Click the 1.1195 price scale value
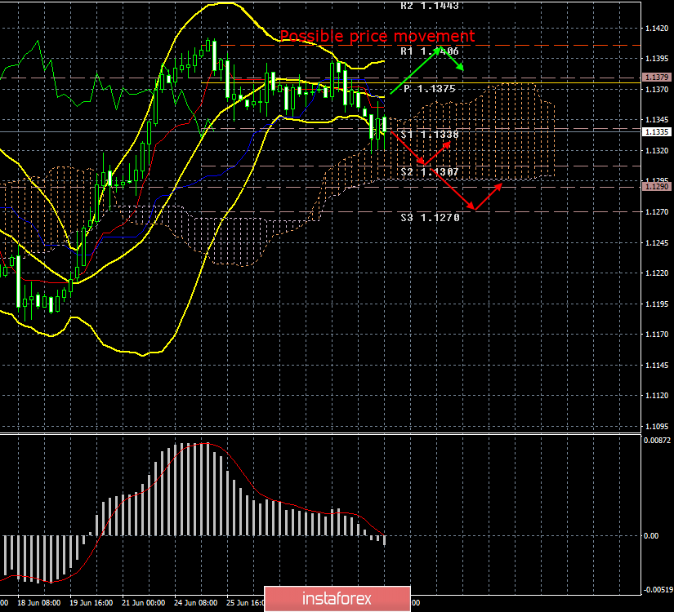Screen dimensions: 674x612 [x=657, y=304]
